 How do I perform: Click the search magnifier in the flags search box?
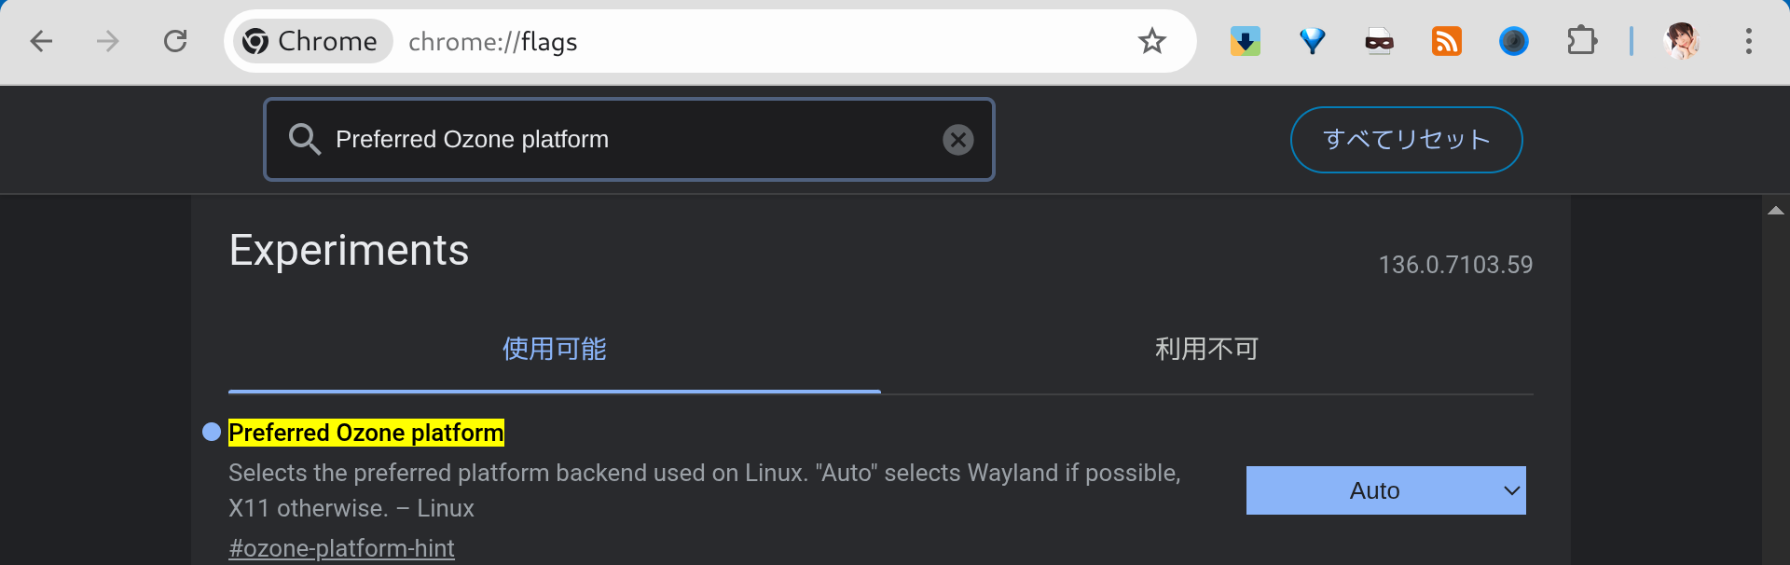[303, 139]
